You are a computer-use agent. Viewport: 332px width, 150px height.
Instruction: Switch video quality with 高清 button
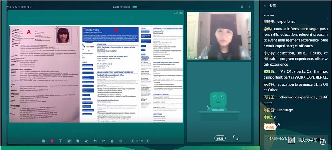pyautogui.click(x=220, y=138)
